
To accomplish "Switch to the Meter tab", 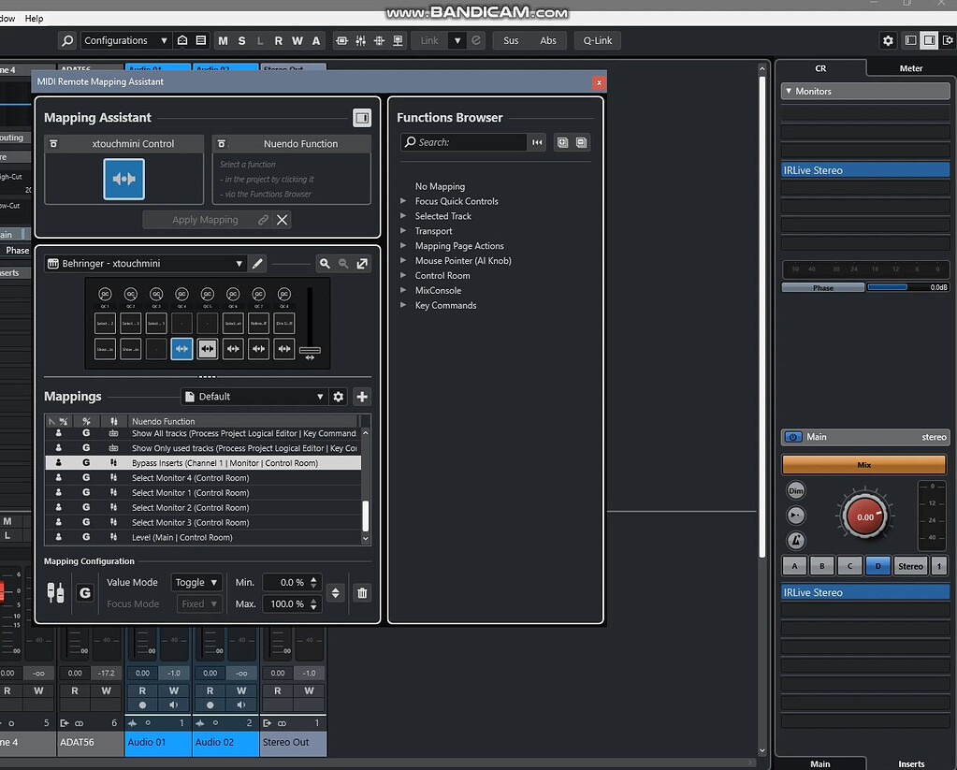I will (908, 67).
